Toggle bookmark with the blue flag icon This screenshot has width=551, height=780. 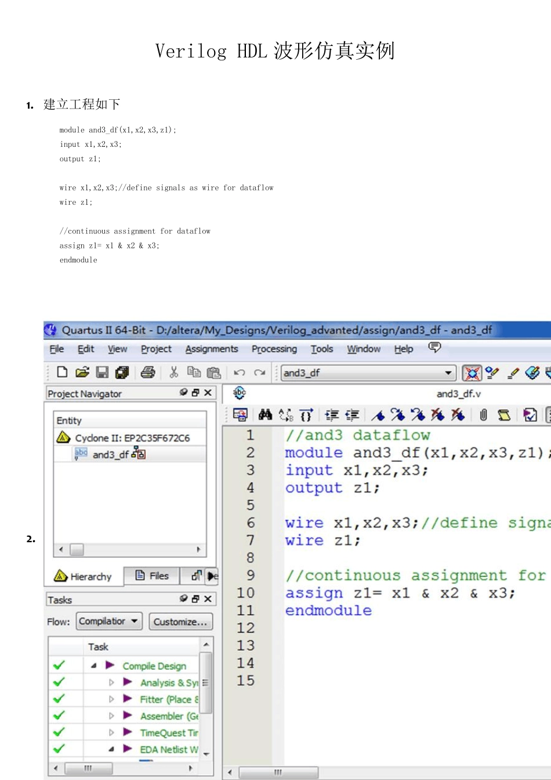(378, 415)
